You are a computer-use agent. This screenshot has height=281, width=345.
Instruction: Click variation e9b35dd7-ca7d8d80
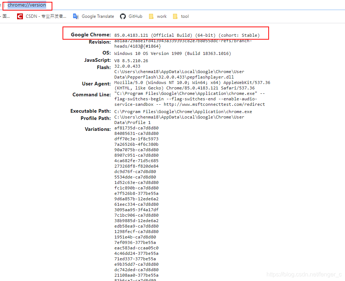(x=136, y=264)
